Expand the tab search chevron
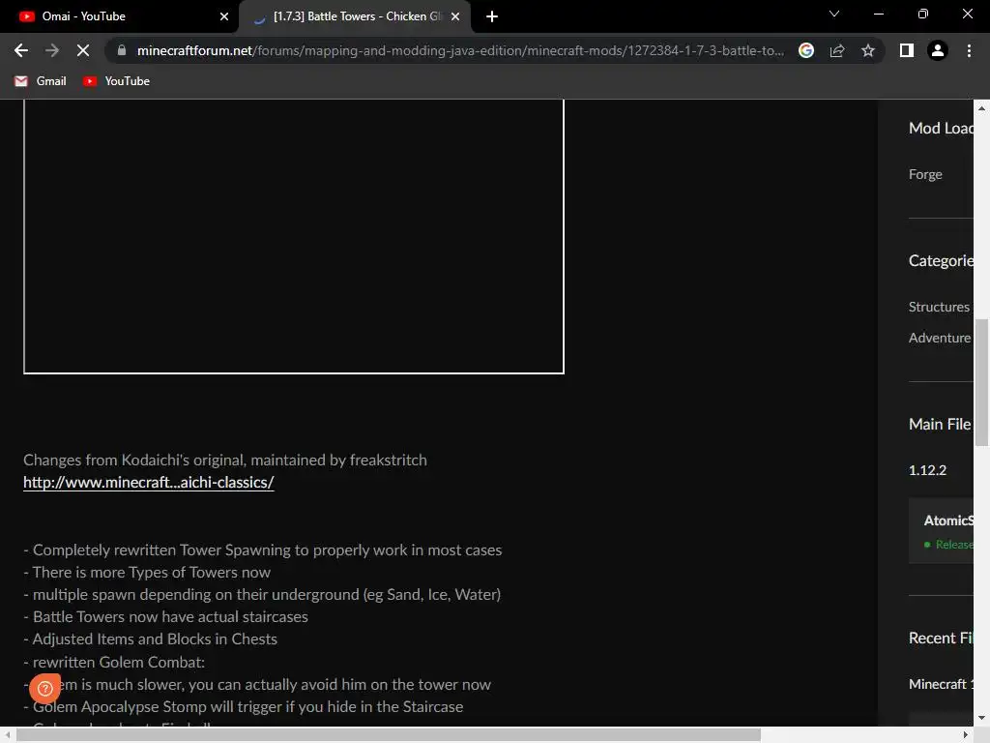The height and width of the screenshot is (743, 990). click(834, 14)
